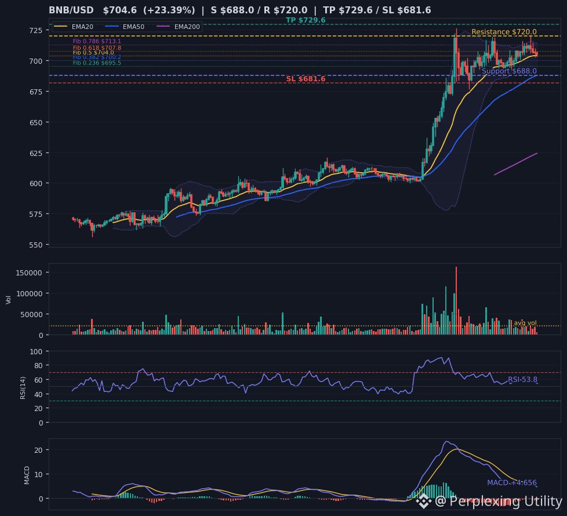The width and height of the screenshot is (567, 516).
Task: Click the green TP $729.6 line label
Action: pyautogui.click(x=306, y=20)
